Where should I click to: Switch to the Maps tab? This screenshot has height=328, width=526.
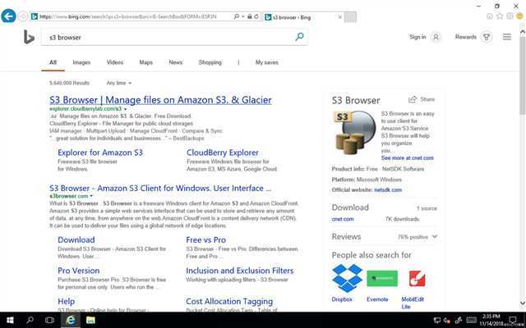(146, 62)
